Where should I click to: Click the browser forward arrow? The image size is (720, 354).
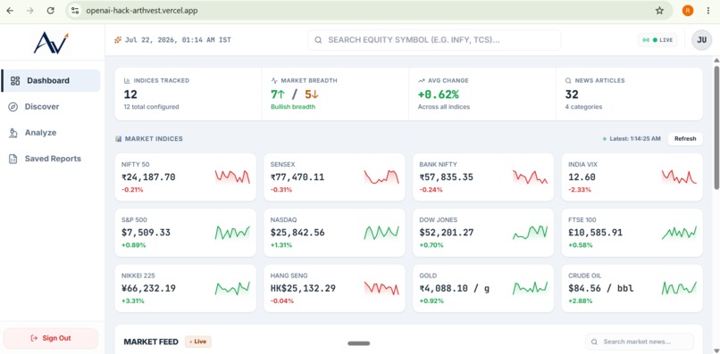click(30, 11)
